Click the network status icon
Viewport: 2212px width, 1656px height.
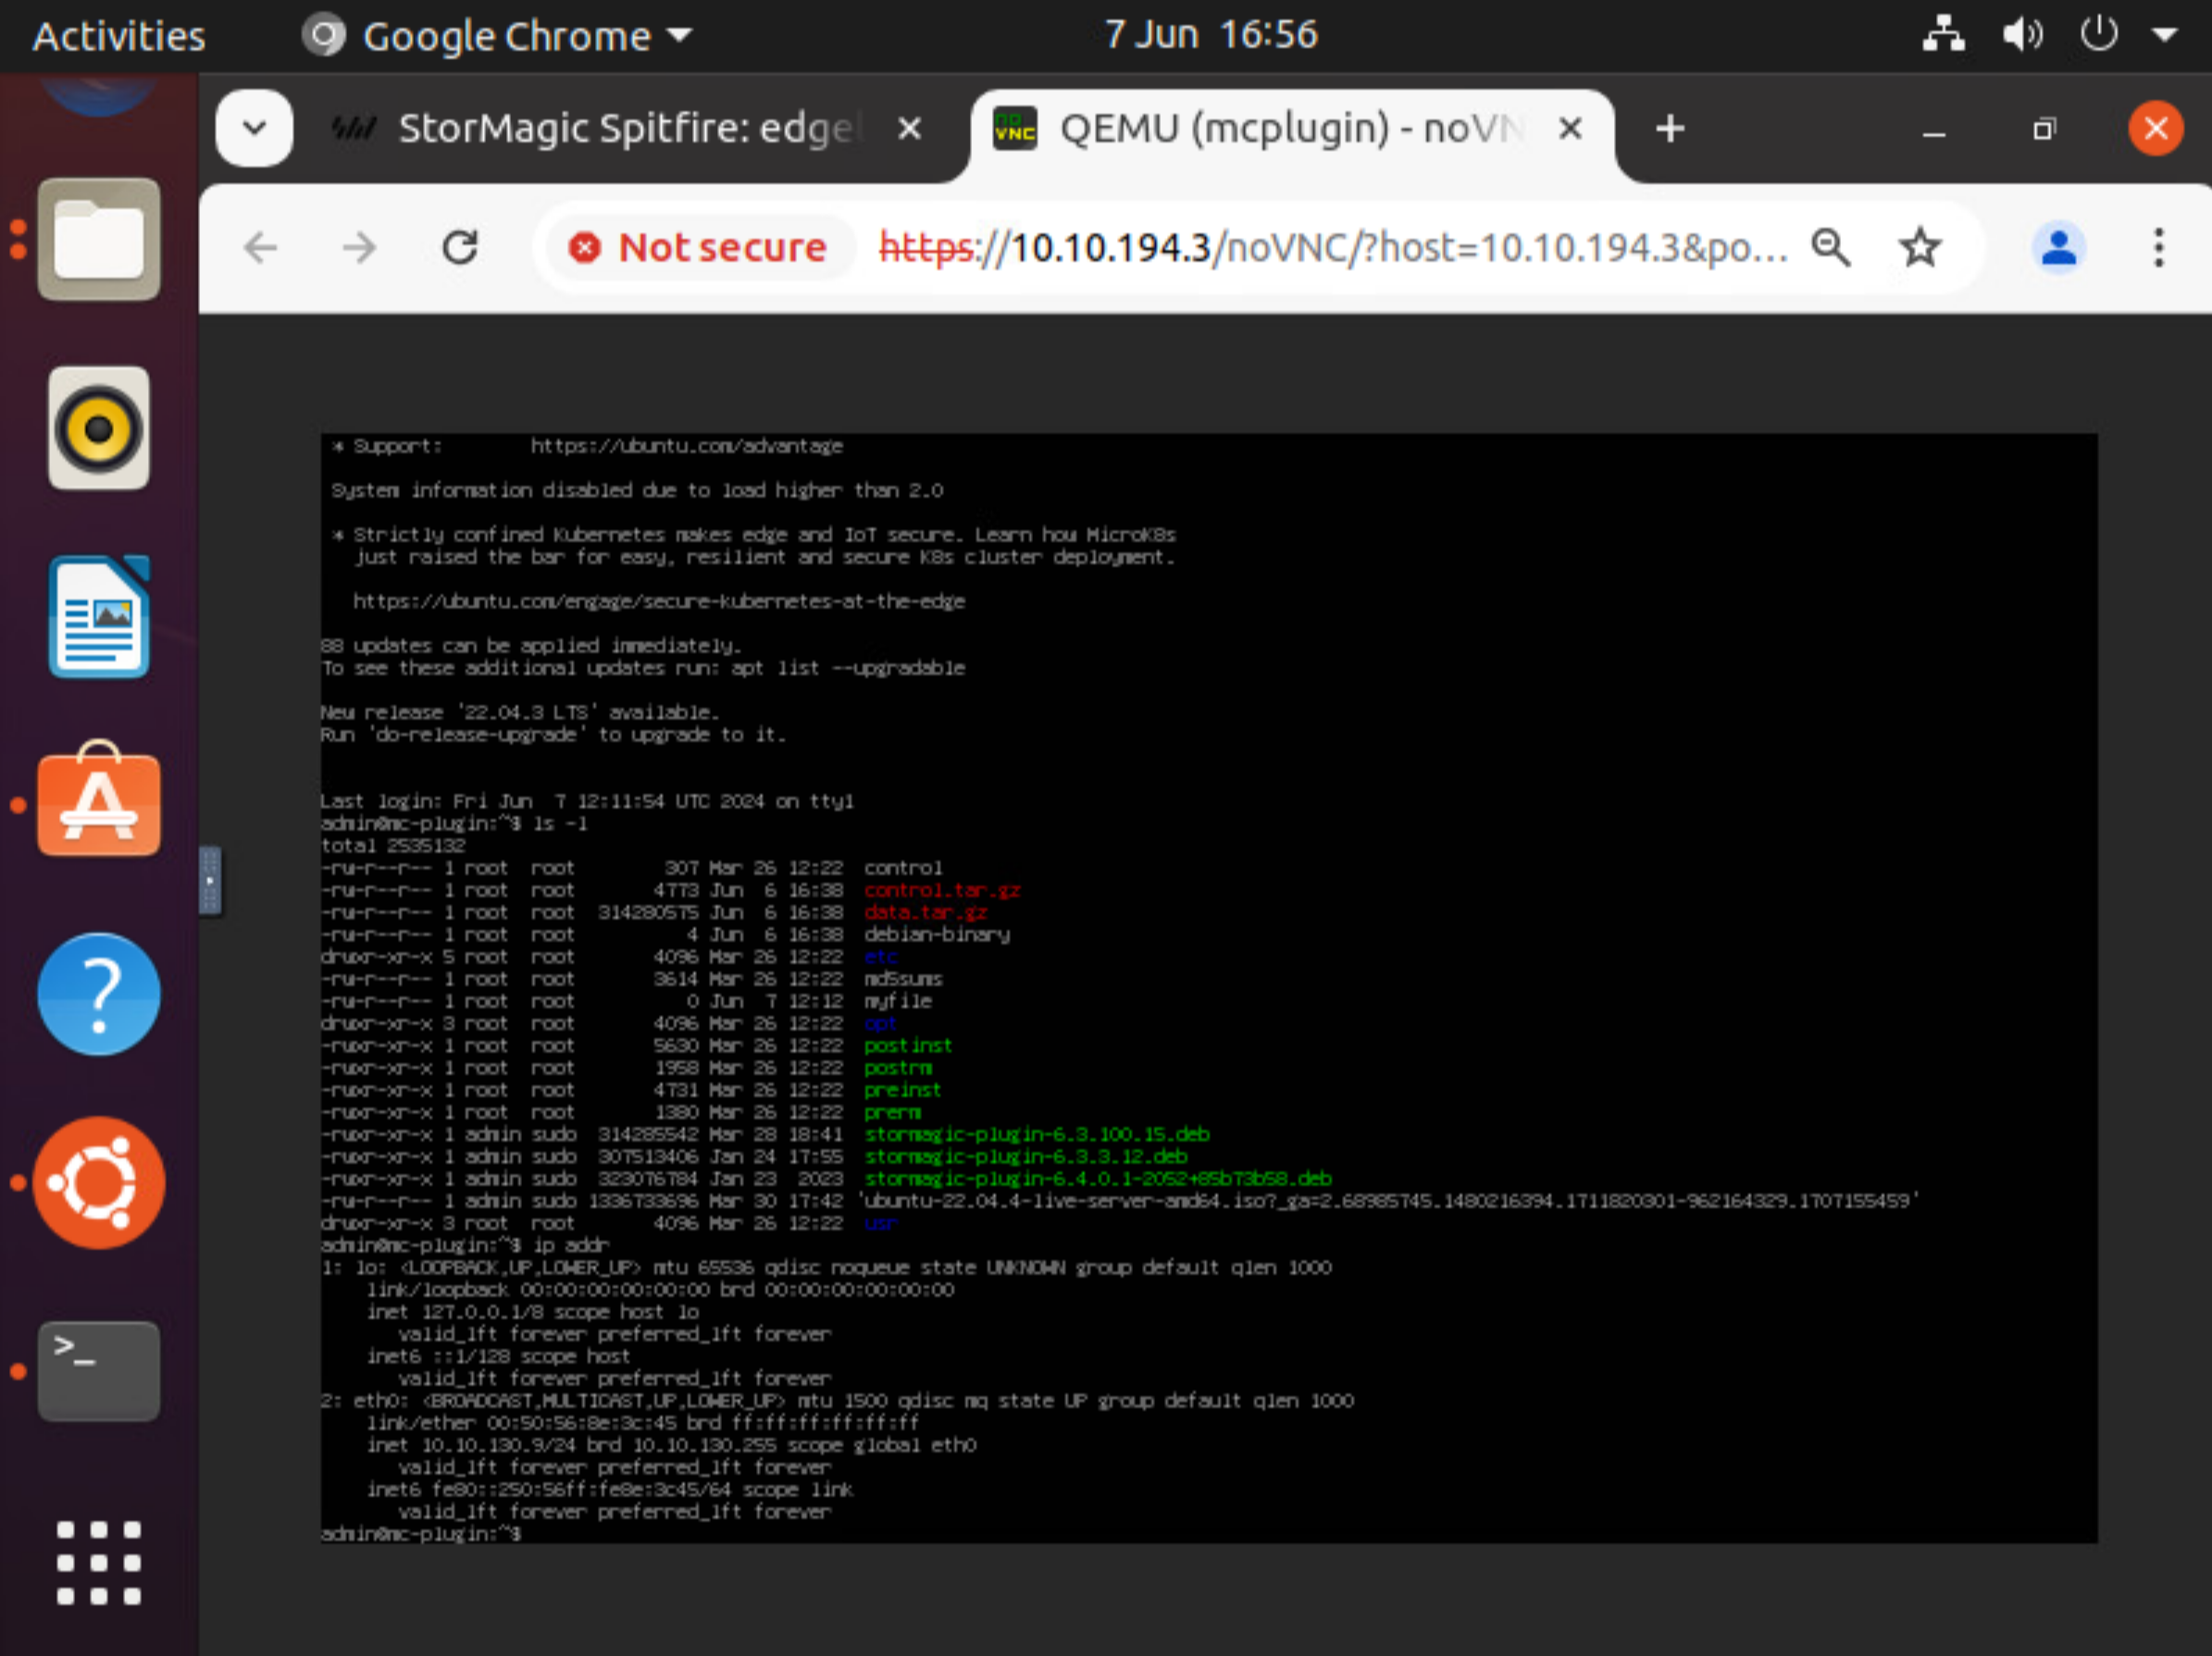1943,34
